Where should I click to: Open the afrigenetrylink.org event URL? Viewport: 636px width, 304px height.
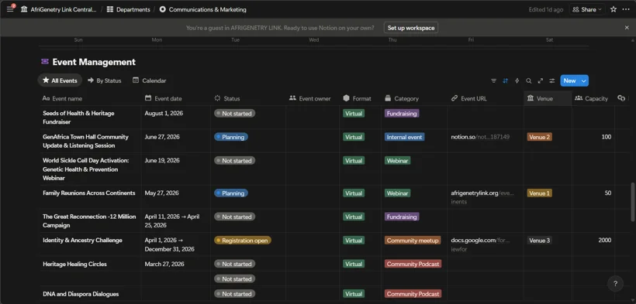(x=482, y=197)
